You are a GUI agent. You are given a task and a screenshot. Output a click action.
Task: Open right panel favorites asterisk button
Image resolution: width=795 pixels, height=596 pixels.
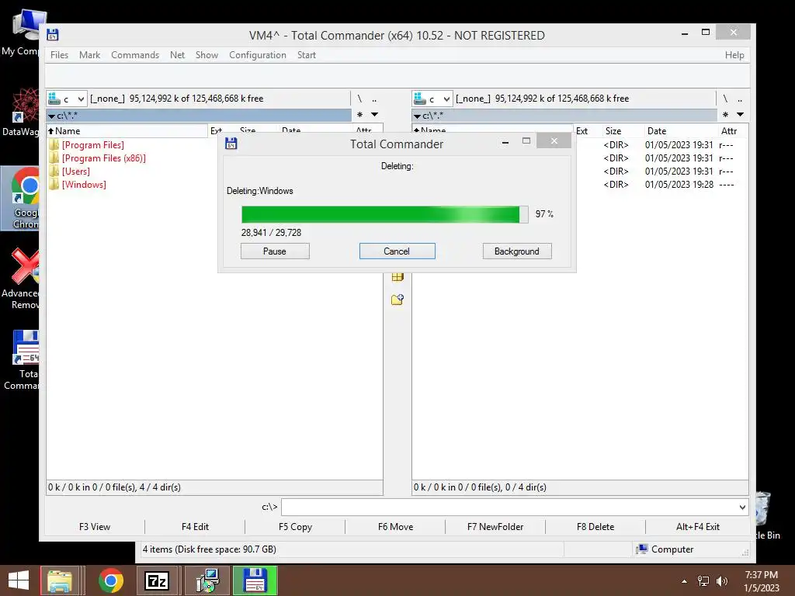(726, 115)
